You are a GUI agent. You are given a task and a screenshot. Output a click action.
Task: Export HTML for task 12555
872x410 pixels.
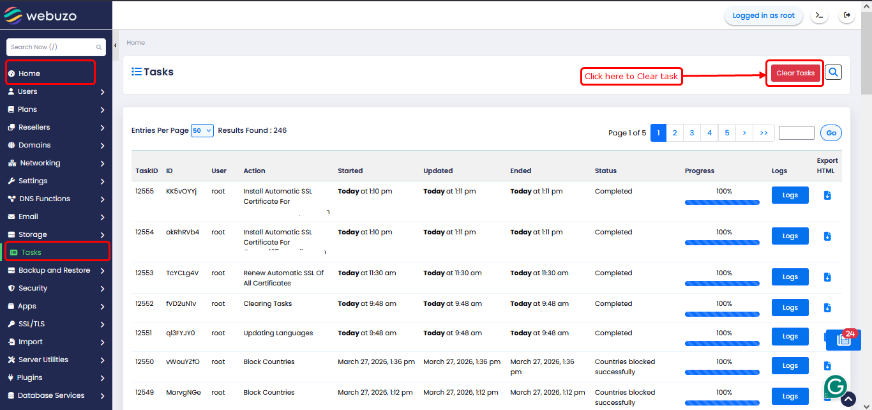tap(827, 195)
